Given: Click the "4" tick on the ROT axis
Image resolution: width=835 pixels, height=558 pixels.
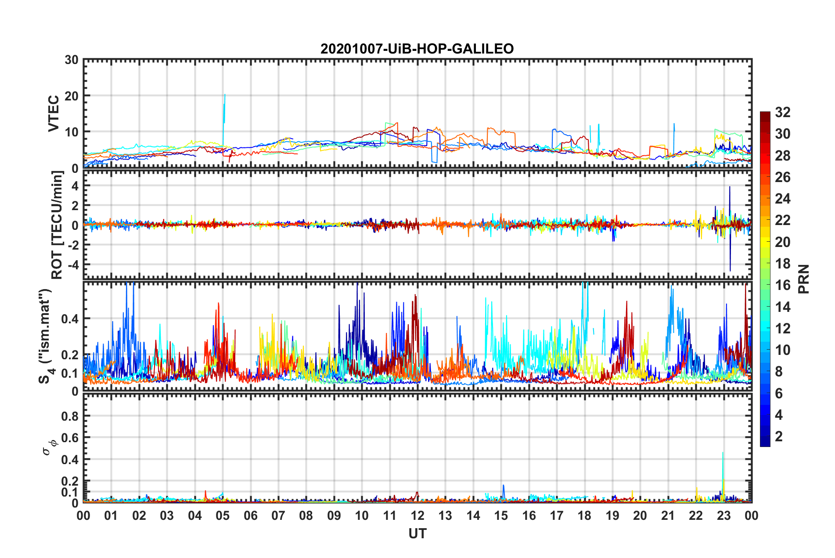Looking at the screenshot, I should [75, 186].
